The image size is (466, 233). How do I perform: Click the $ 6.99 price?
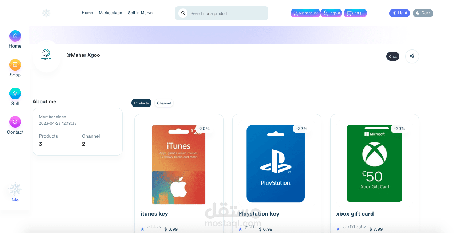pyautogui.click(x=266, y=229)
